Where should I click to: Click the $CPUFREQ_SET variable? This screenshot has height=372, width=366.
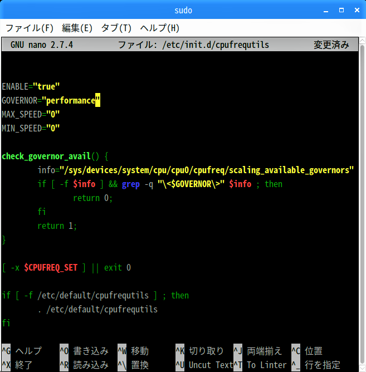pyautogui.click(x=51, y=268)
